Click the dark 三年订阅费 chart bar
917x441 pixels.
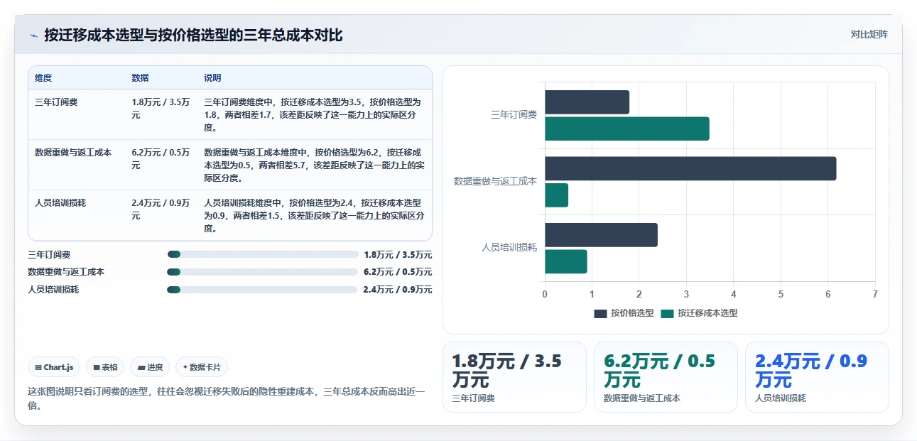587,102
